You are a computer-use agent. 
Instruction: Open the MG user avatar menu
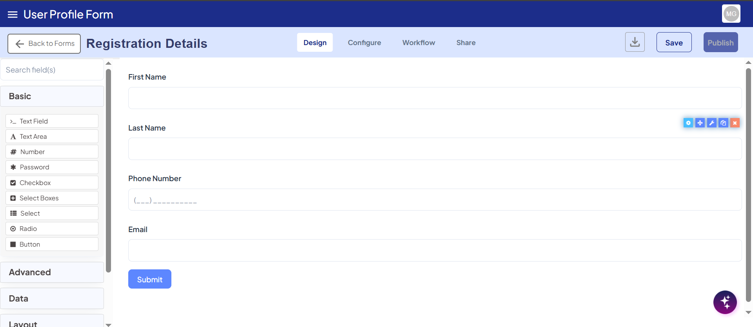pos(731,14)
